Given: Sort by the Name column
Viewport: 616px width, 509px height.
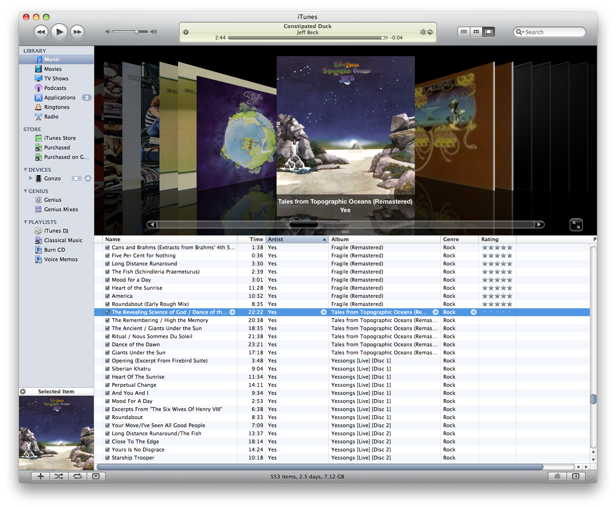Looking at the screenshot, I should pyautogui.click(x=170, y=239).
